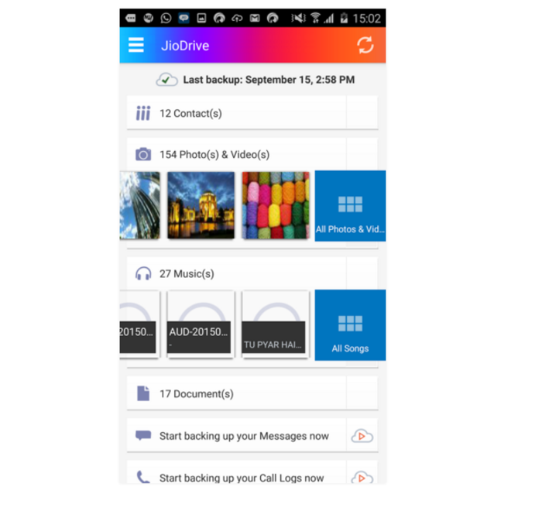Viewport: 542px width, 518px height.
Task: Start Messages backup via cloud play icon
Action: click(362, 436)
